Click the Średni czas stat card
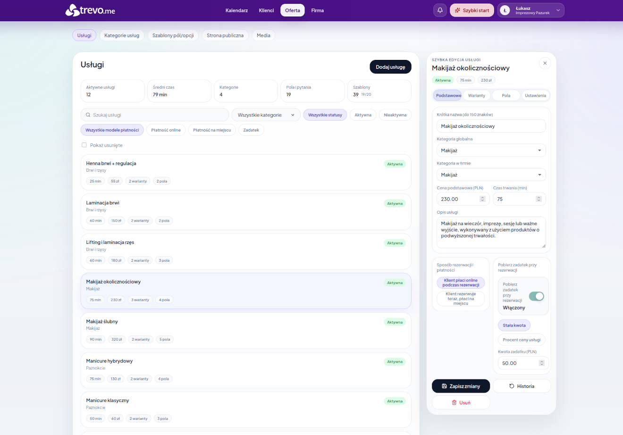This screenshot has width=623, height=435. (179, 91)
